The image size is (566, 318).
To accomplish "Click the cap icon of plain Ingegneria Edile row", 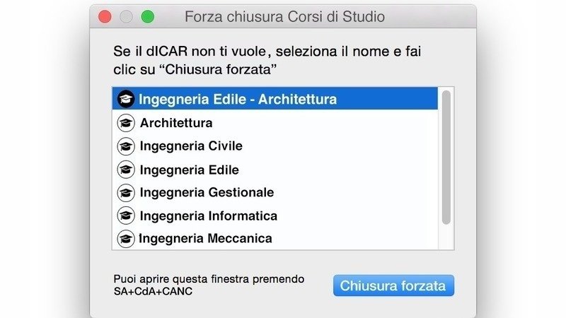I will point(126,170).
